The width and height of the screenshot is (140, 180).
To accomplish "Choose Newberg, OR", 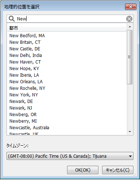I will pyautogui.click(x=23, y=115).
